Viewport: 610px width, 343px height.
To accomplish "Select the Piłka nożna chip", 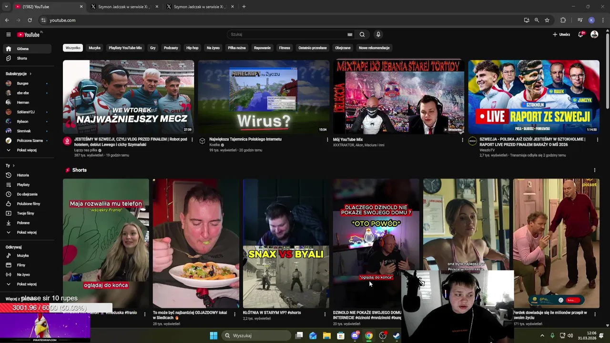I will pyautogui.click(x=237, y=48).
